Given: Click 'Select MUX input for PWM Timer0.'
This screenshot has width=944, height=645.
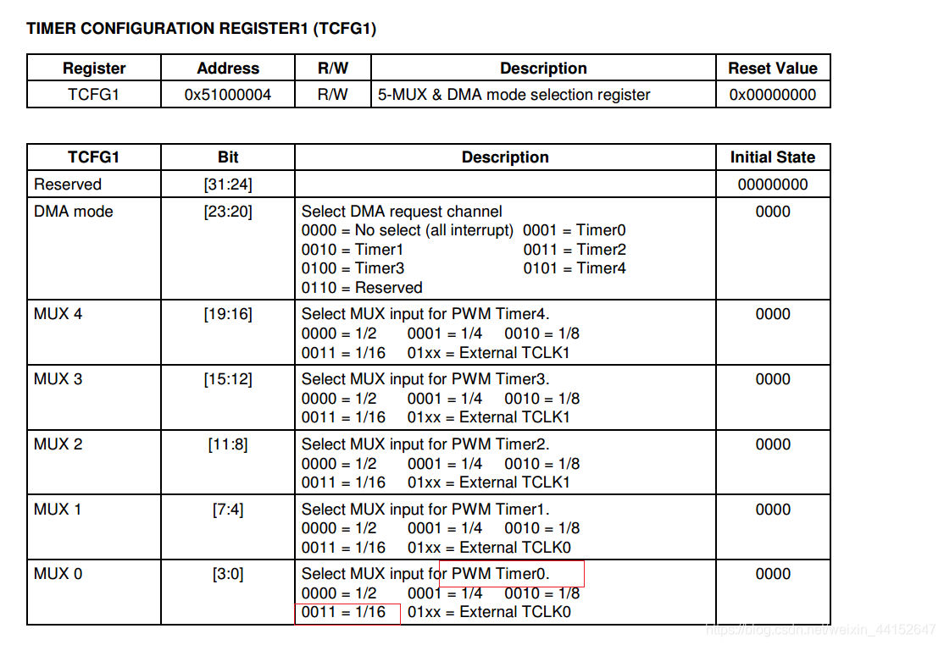Looking at the screenshot, I should click(425, 573).
